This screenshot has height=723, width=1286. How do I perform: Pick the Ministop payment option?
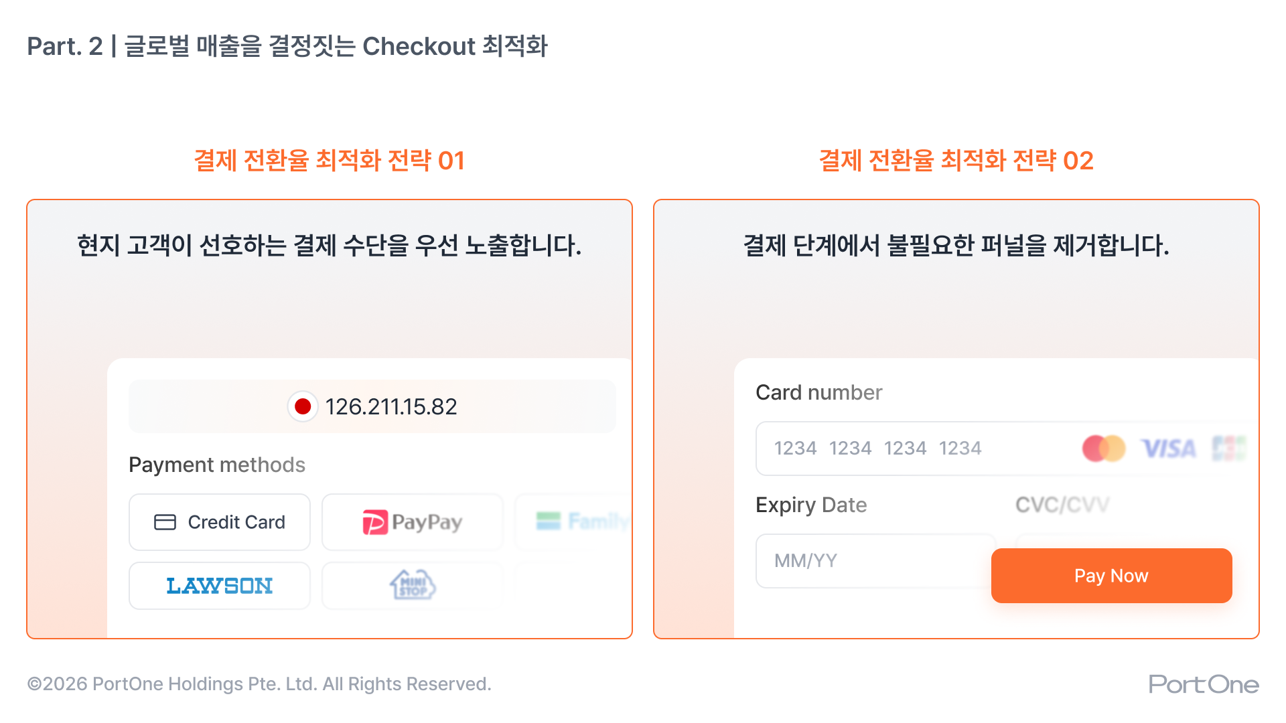(411, 585)
